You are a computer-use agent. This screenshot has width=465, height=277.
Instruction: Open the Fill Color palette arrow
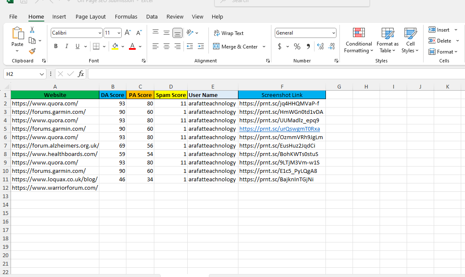(123, 46)
